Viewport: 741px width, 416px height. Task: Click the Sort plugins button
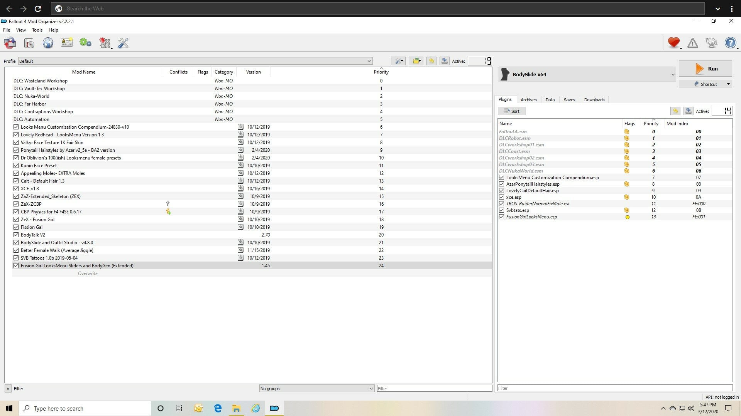click(512, 111)
